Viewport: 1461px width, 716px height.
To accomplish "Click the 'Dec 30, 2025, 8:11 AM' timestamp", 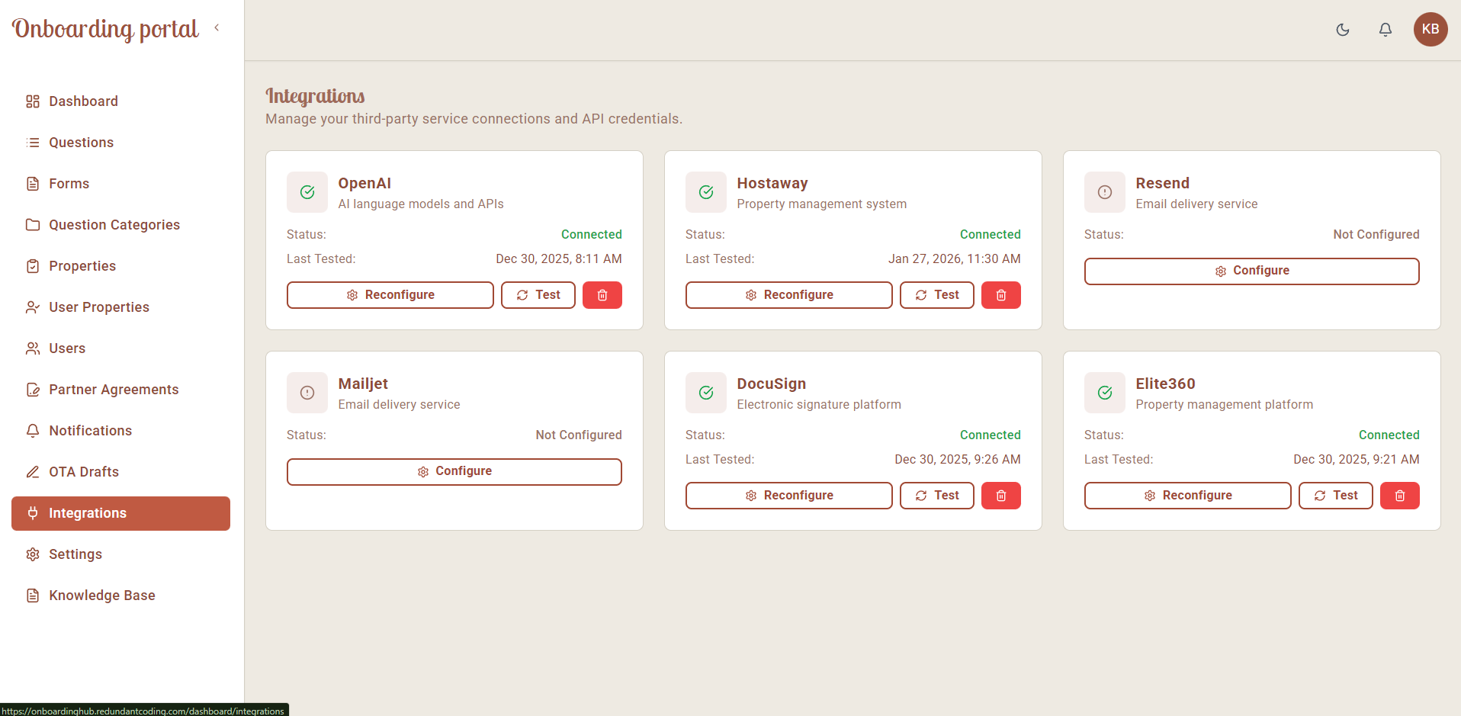I will [x=559, y=258].
